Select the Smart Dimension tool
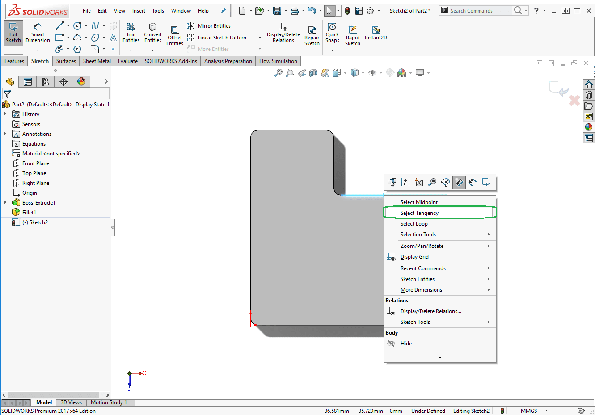The height and width of the screenshot is (415, 595). point(38,33)
